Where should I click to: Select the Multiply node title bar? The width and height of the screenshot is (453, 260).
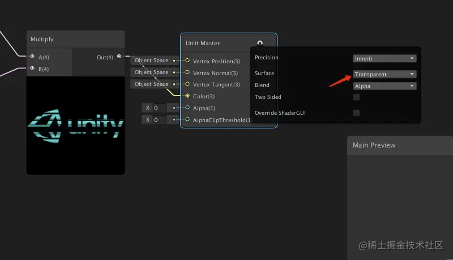(x=76, y=39)
